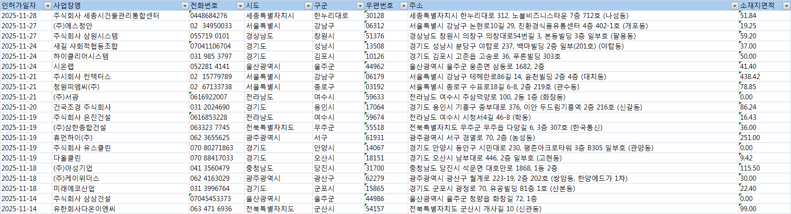Click postal code cell '06312'

point(386,26)
